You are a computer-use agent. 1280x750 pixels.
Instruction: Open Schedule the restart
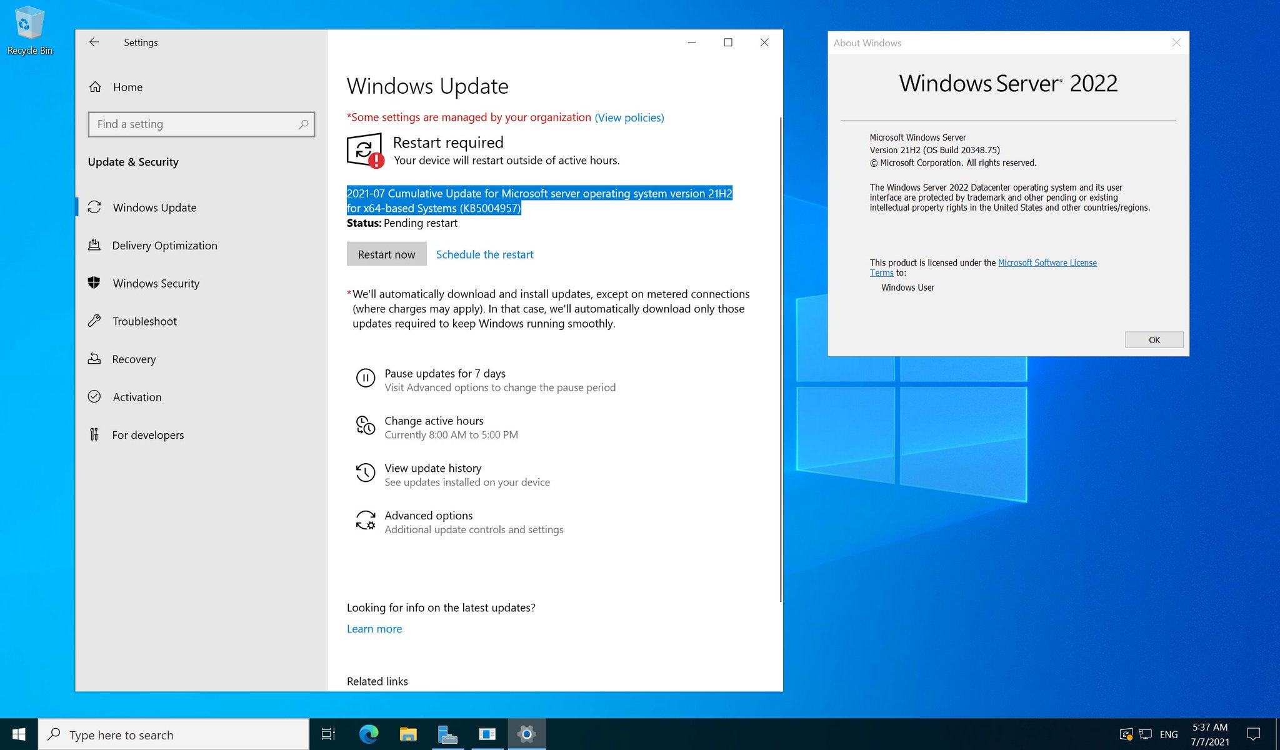[484, 254]
